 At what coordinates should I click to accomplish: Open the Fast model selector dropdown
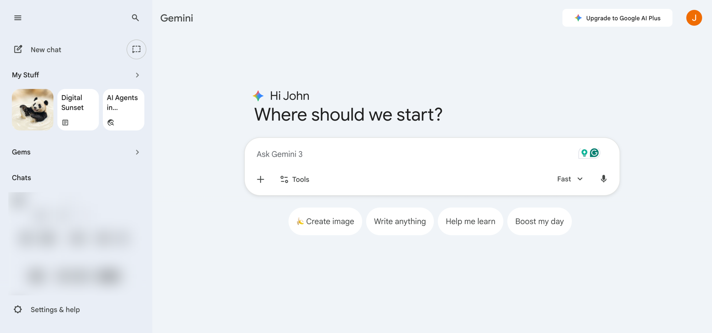(570, 179)
